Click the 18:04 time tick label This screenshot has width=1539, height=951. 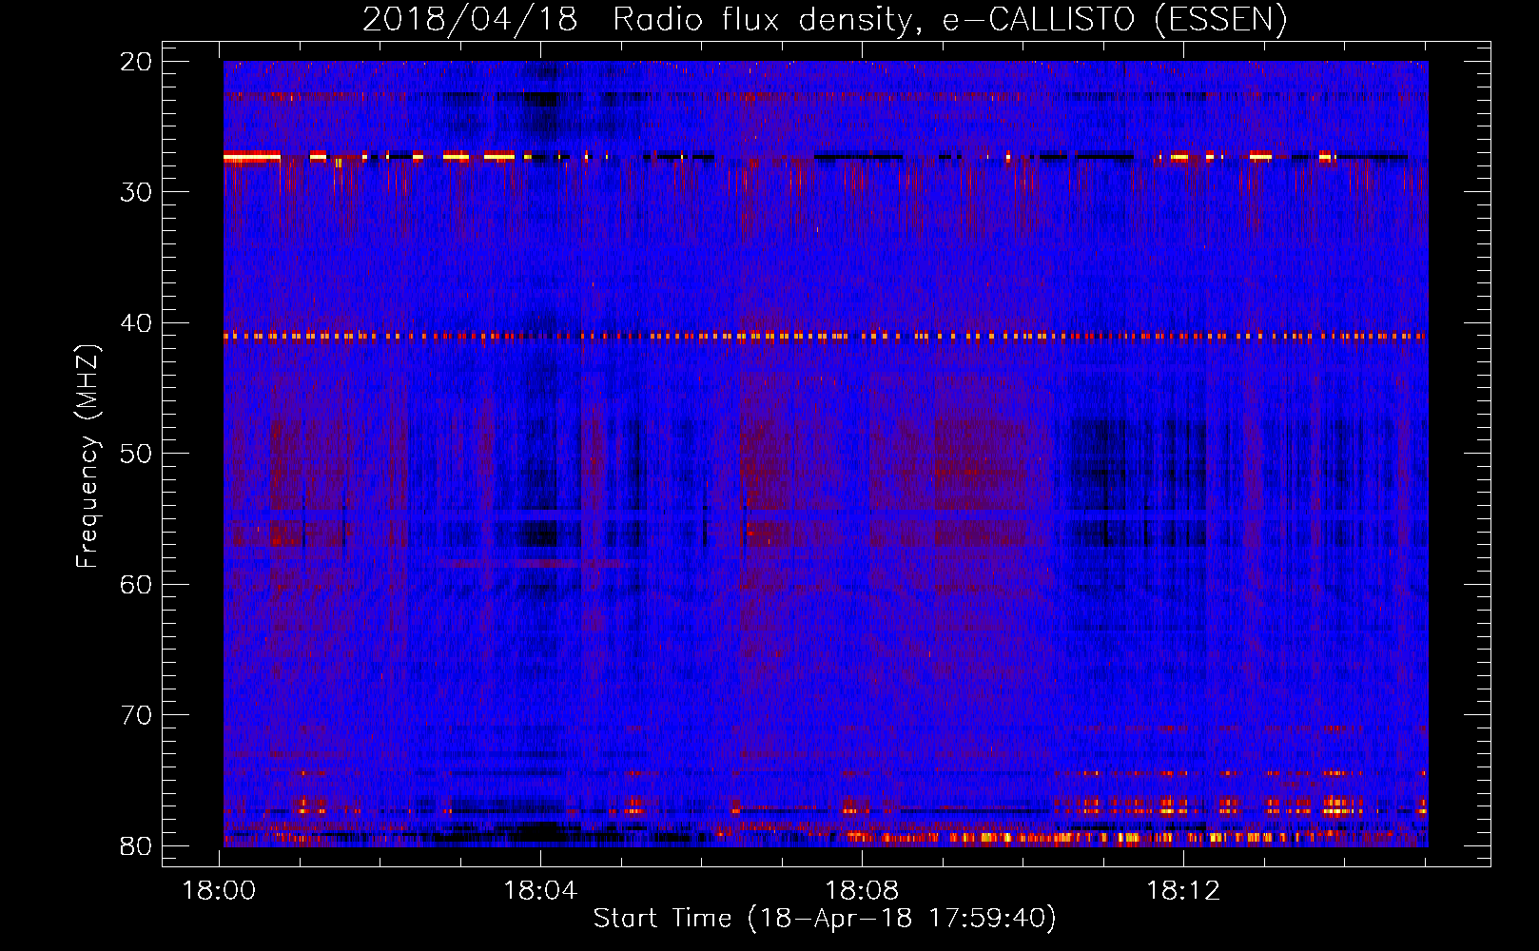540,891
